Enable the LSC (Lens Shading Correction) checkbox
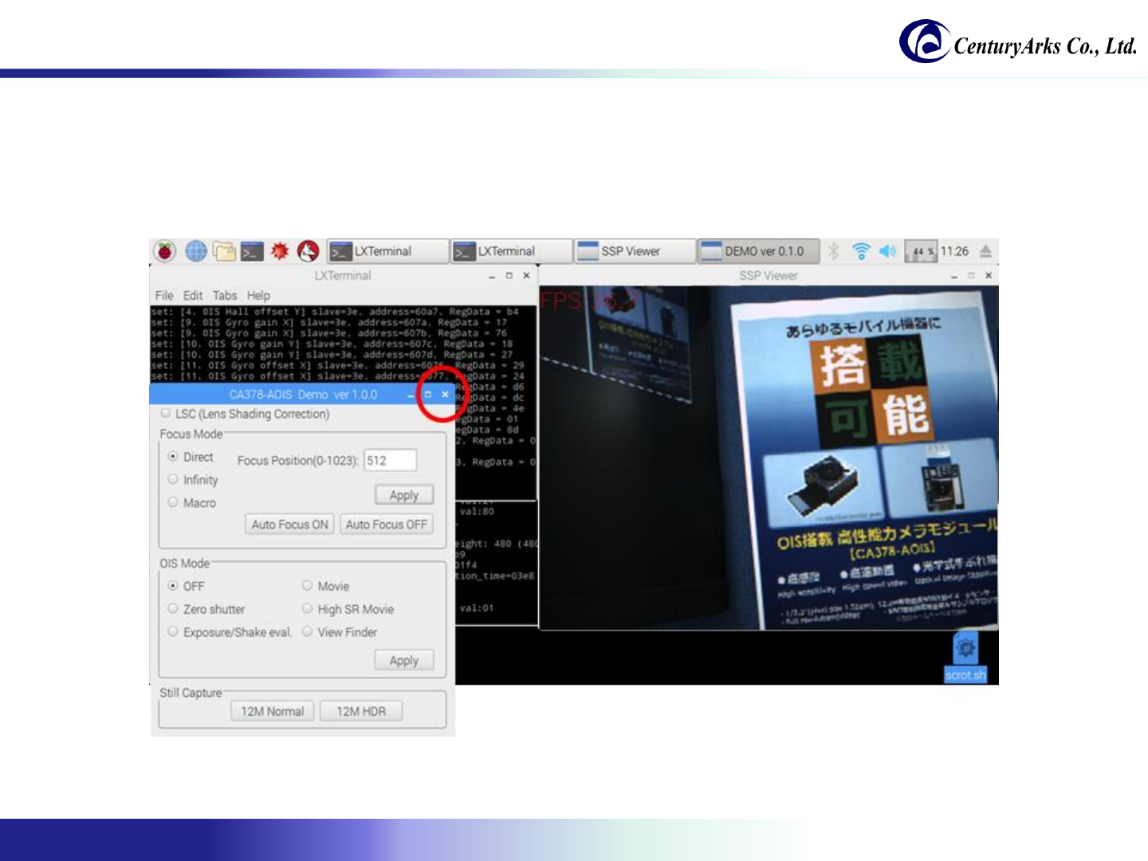This screenshot has width=1148, height=861. click(166, 413)
